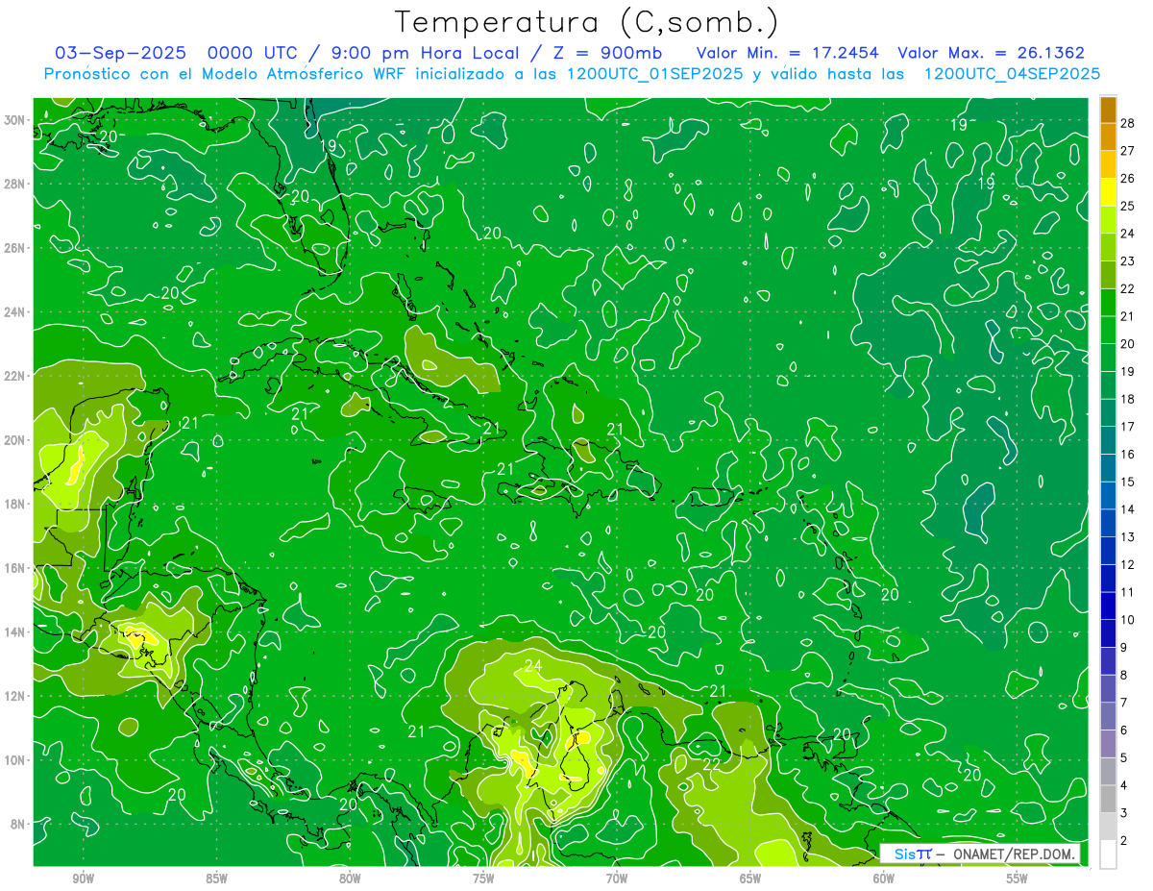The image size is (1153, 891).
Task: Click the '90W' longitude label
Action: [83, 879]
